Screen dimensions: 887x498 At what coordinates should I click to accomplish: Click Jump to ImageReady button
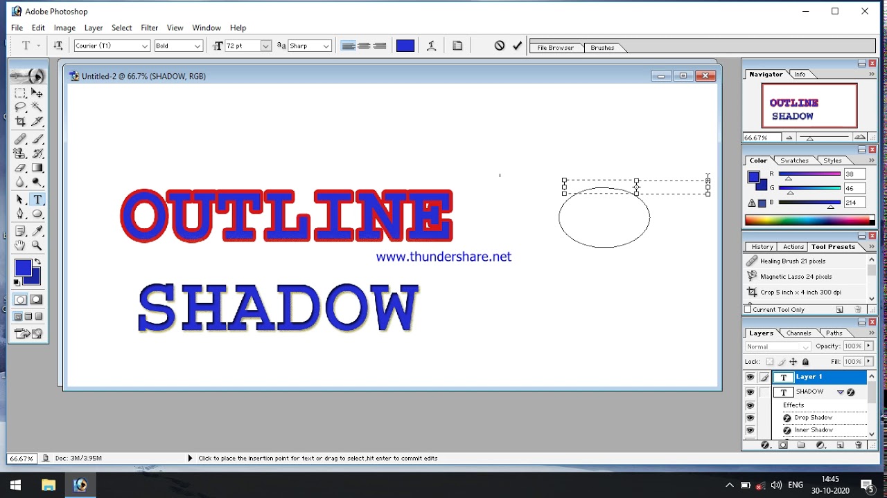tap(28, 333)
